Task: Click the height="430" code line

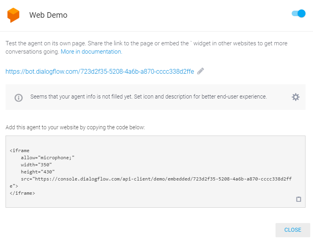Action: click(x=38, y=172)
